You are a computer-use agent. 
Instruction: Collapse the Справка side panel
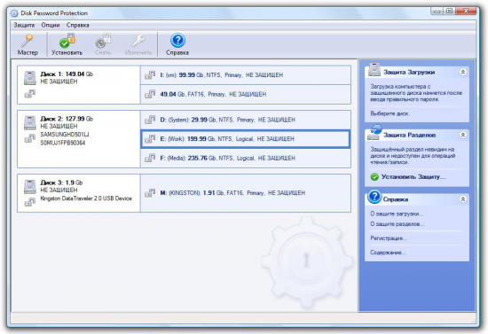pyautogui.click(x=463, y=199)
